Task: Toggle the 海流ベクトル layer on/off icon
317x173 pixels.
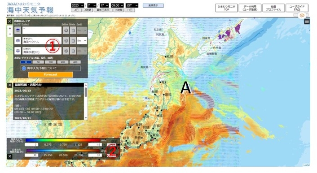Action: (18, 41)
